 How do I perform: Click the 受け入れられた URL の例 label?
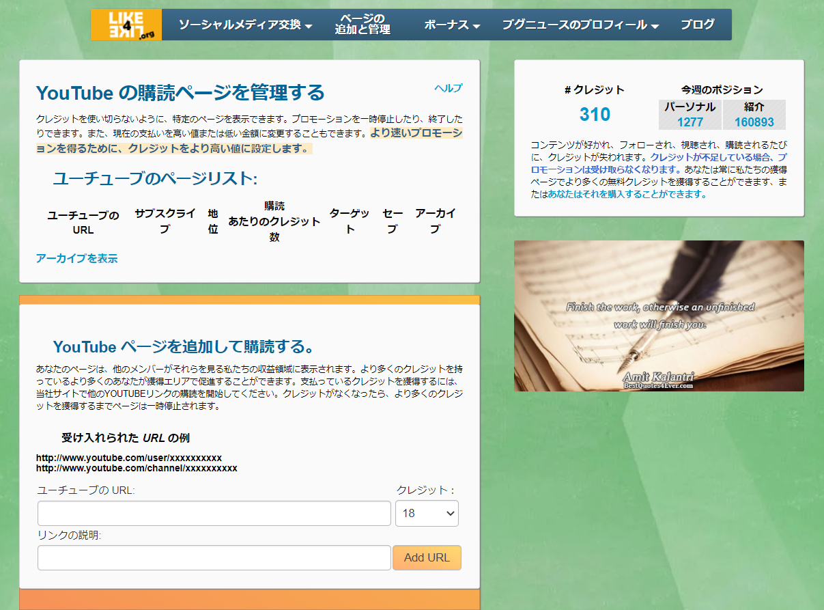(126, 438)
